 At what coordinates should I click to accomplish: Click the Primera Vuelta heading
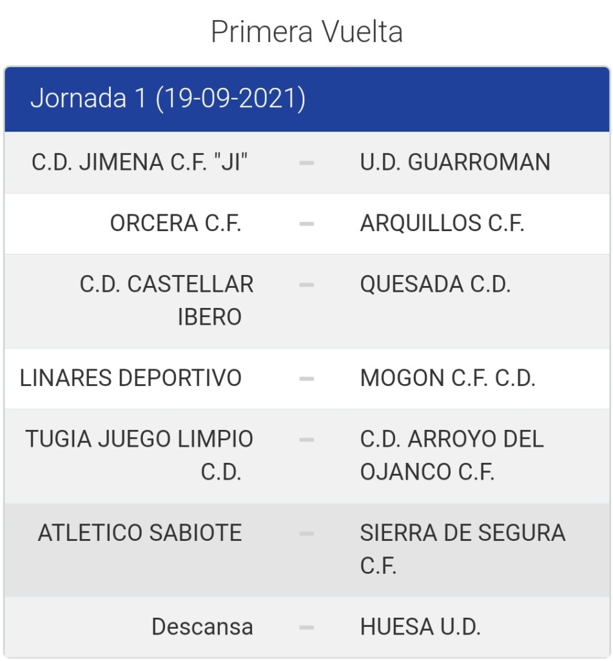coord(307,32)
